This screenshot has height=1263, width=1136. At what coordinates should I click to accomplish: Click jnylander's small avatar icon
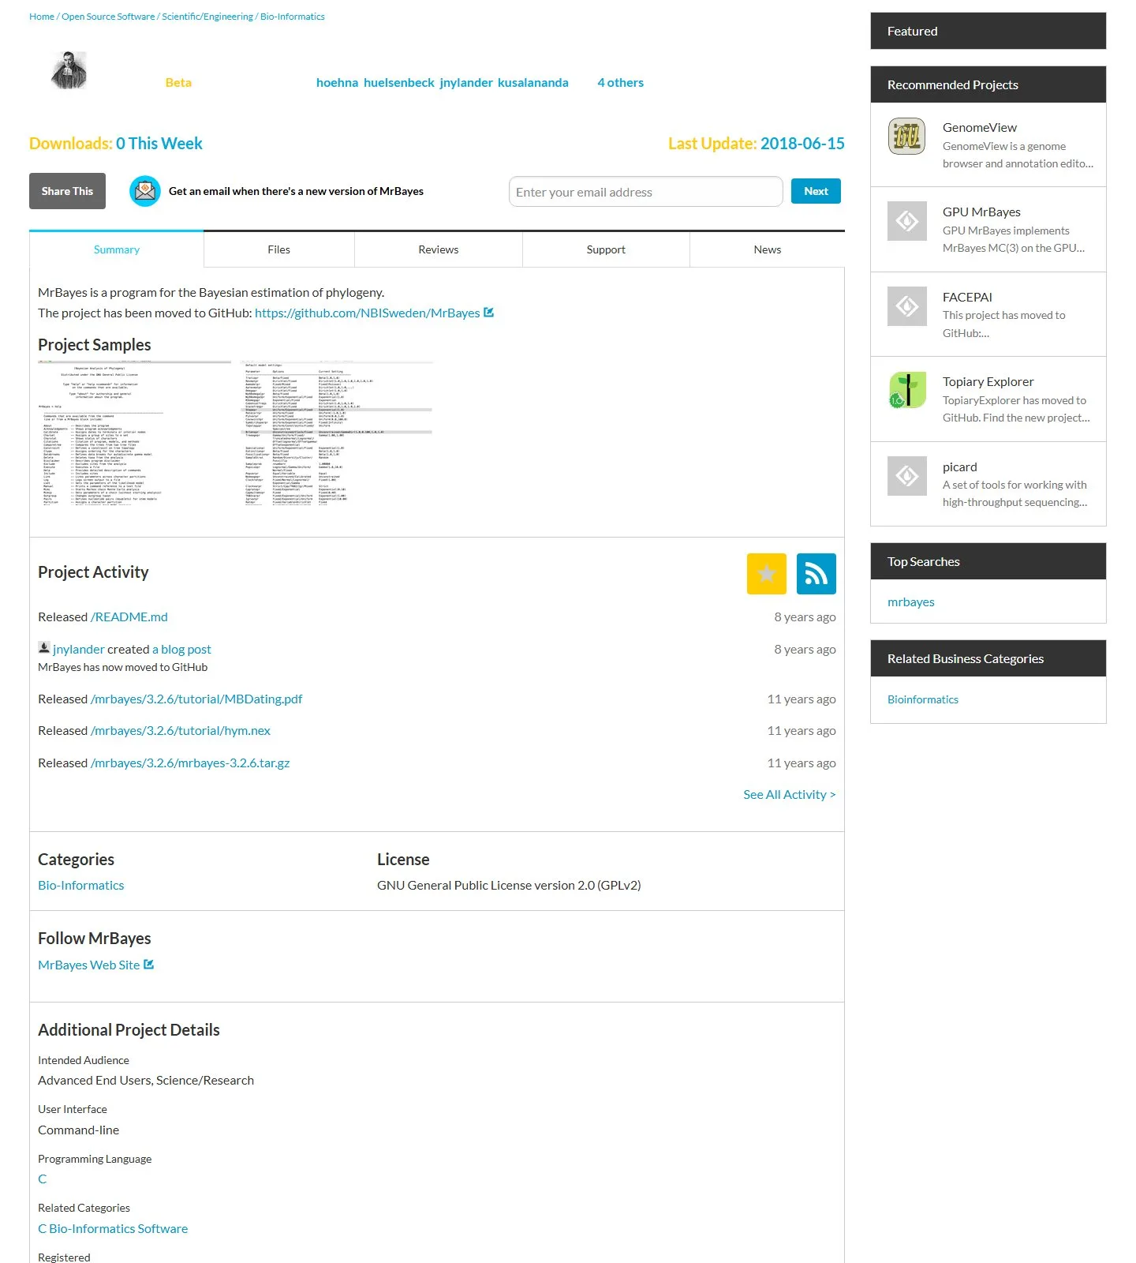[44, 648]
